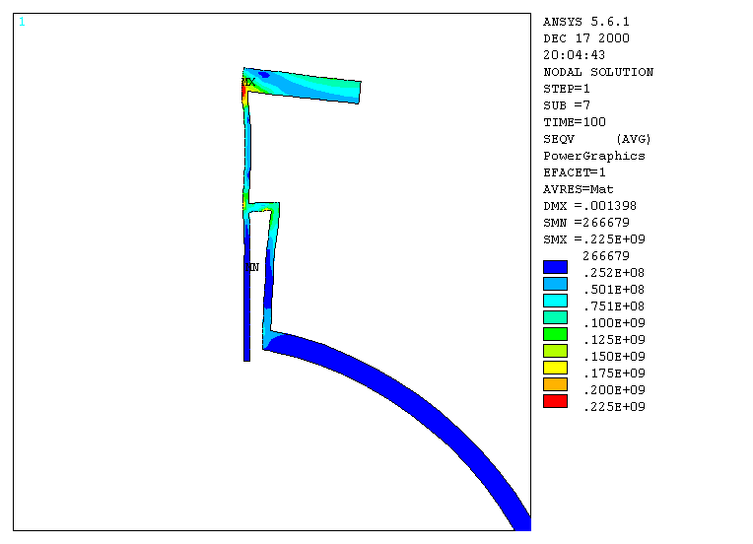Click the yellow legend swatch
This screenshot has height=544, width=753.
pyautogui.click(x=555, y=368)
